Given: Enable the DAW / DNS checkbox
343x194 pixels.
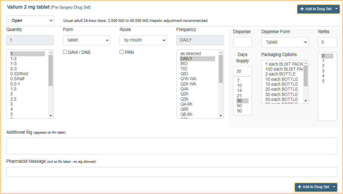Looking at the screenshot, I should 65,52.
